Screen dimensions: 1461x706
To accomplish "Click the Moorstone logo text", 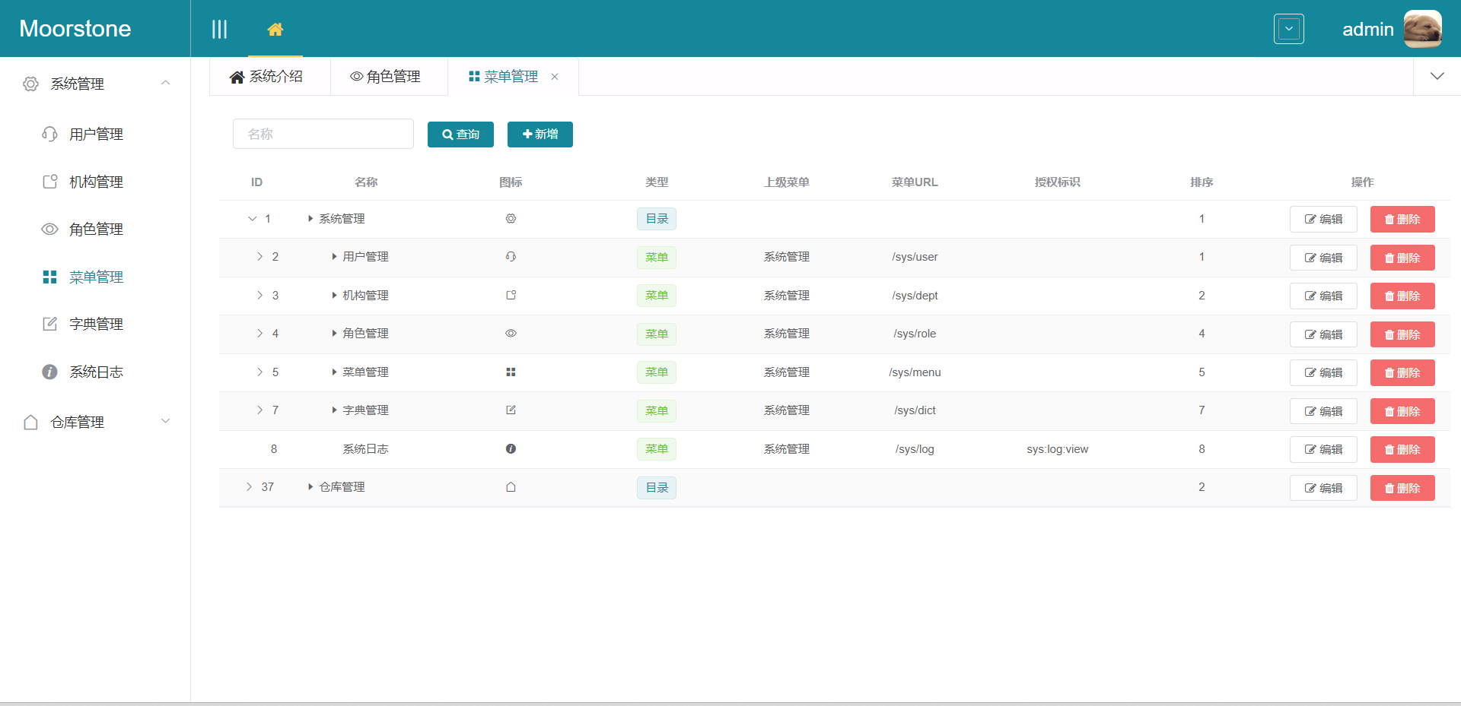I will click(75, 28).
